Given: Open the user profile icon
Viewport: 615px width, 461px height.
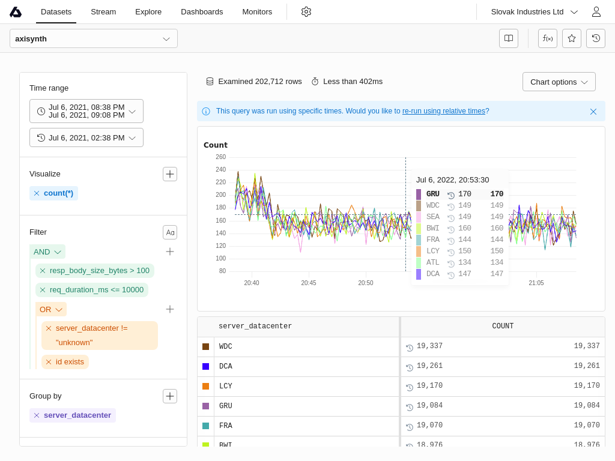Looking at the screenshot, I should coord(596,11).
